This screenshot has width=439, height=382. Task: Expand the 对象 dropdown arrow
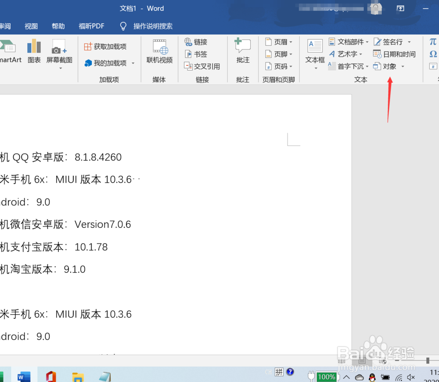point(403,67)
